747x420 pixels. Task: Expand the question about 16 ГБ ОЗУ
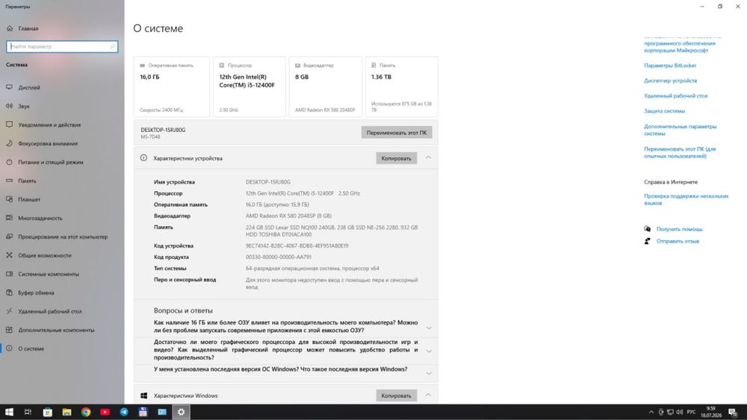tap(429, 327)
